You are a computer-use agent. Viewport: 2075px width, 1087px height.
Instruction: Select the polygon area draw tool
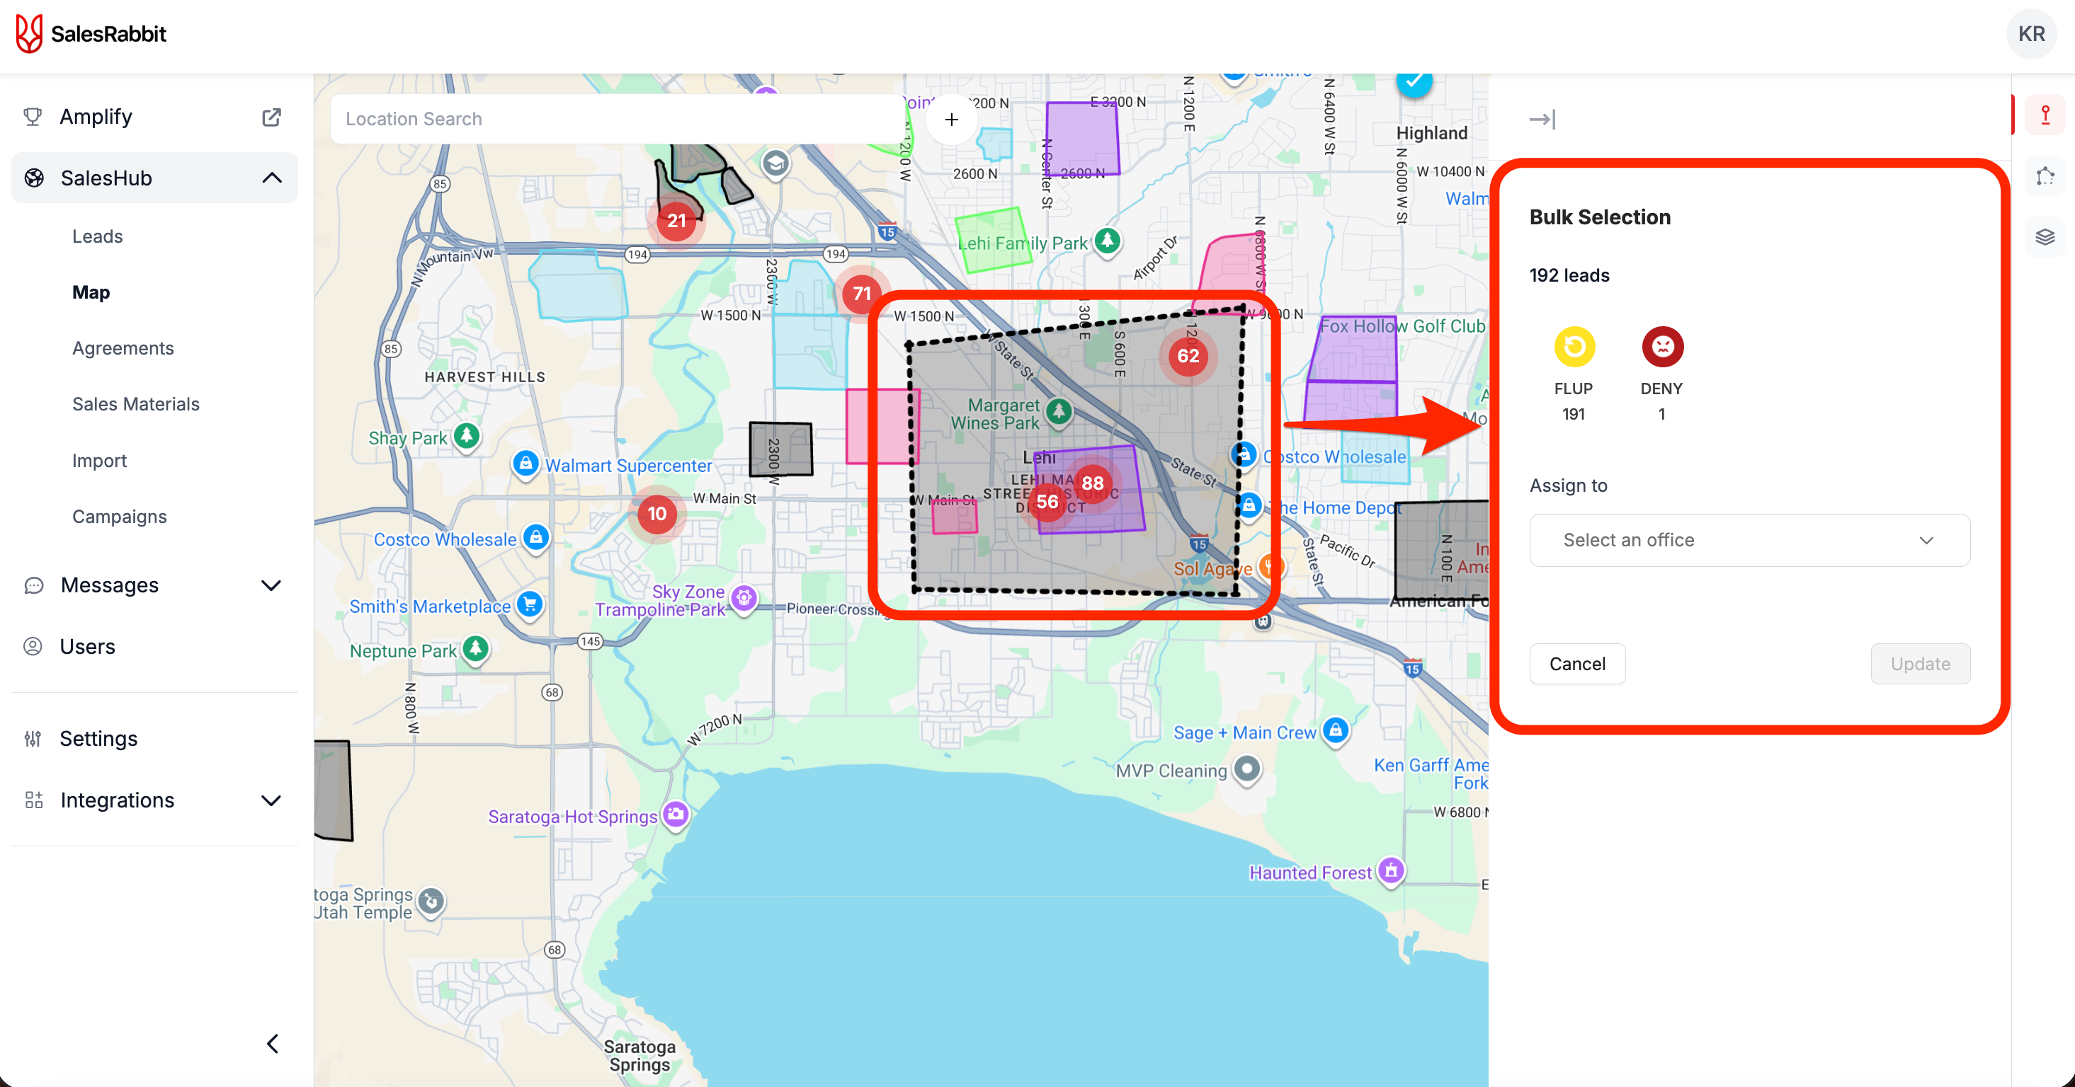click(x=2045, y=176)
